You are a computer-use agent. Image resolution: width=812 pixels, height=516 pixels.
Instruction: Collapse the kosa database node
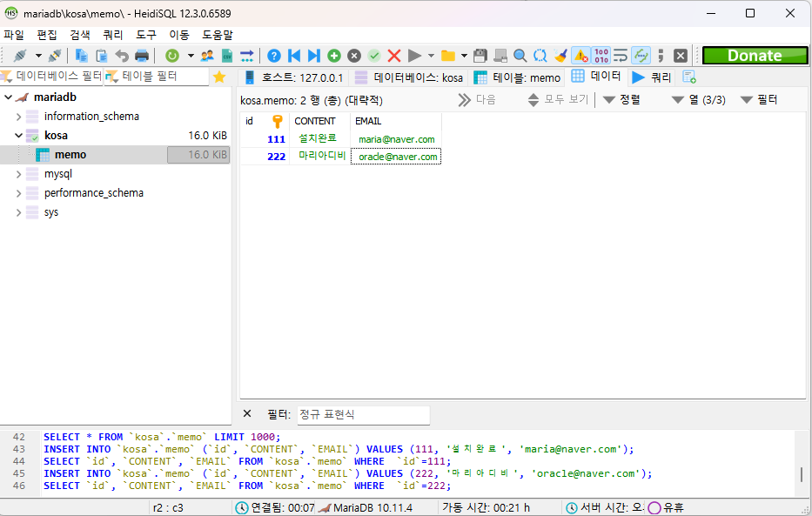pos(18,136)
